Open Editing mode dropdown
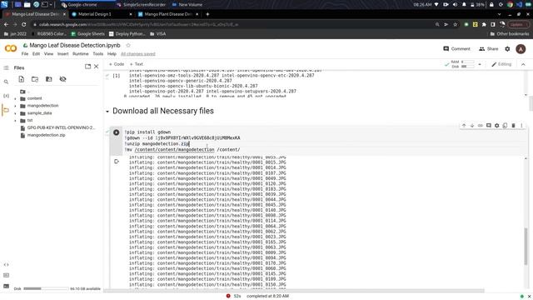 click(501, 64)
